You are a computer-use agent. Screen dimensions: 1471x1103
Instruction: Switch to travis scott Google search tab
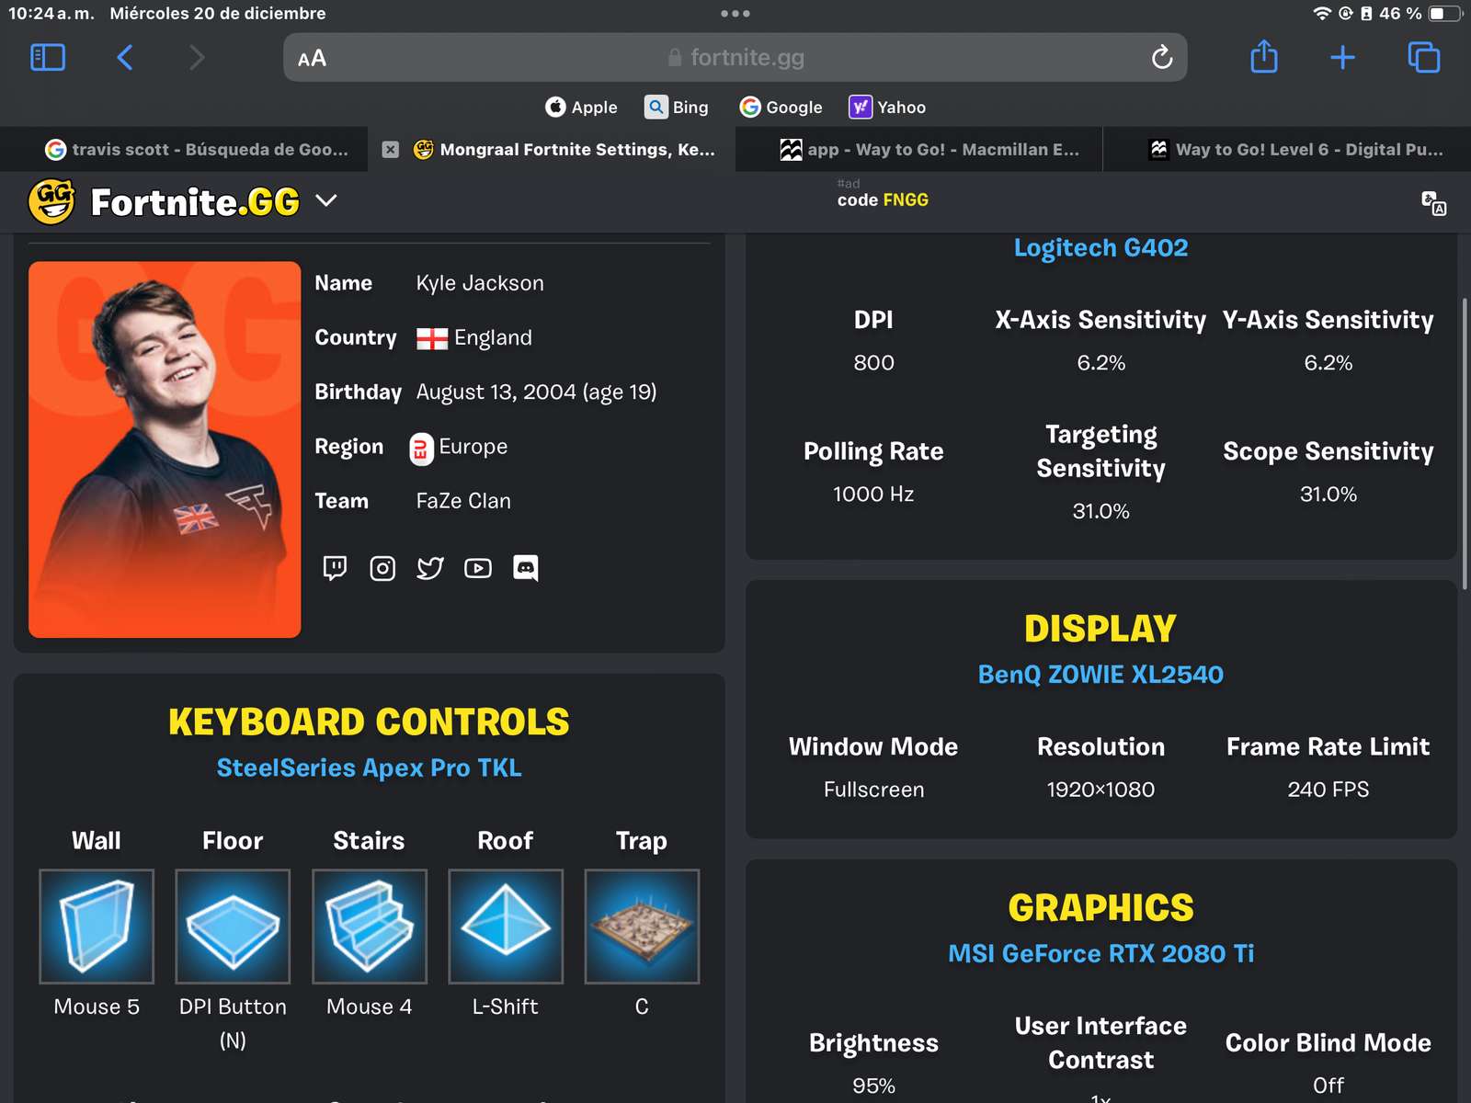point(184,149)
